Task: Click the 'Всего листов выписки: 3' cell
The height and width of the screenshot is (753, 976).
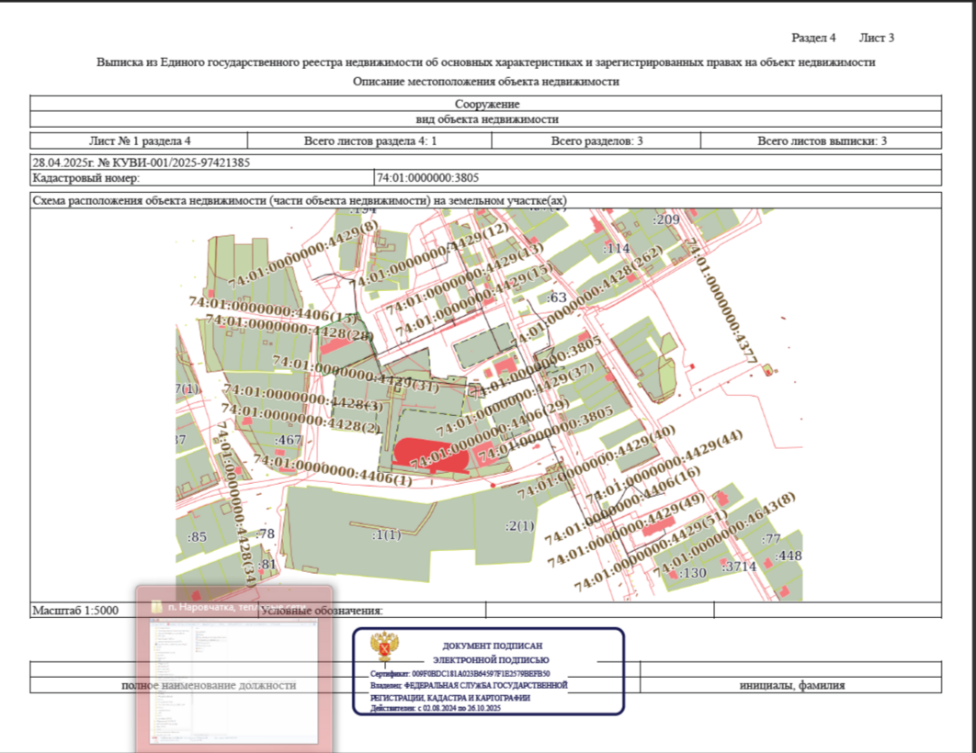Action: tap(821, 140)
